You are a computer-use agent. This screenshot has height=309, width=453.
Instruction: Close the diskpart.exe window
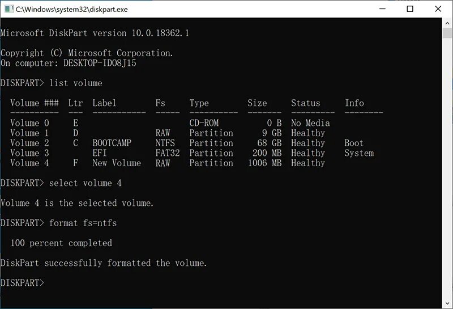point(438,9)
